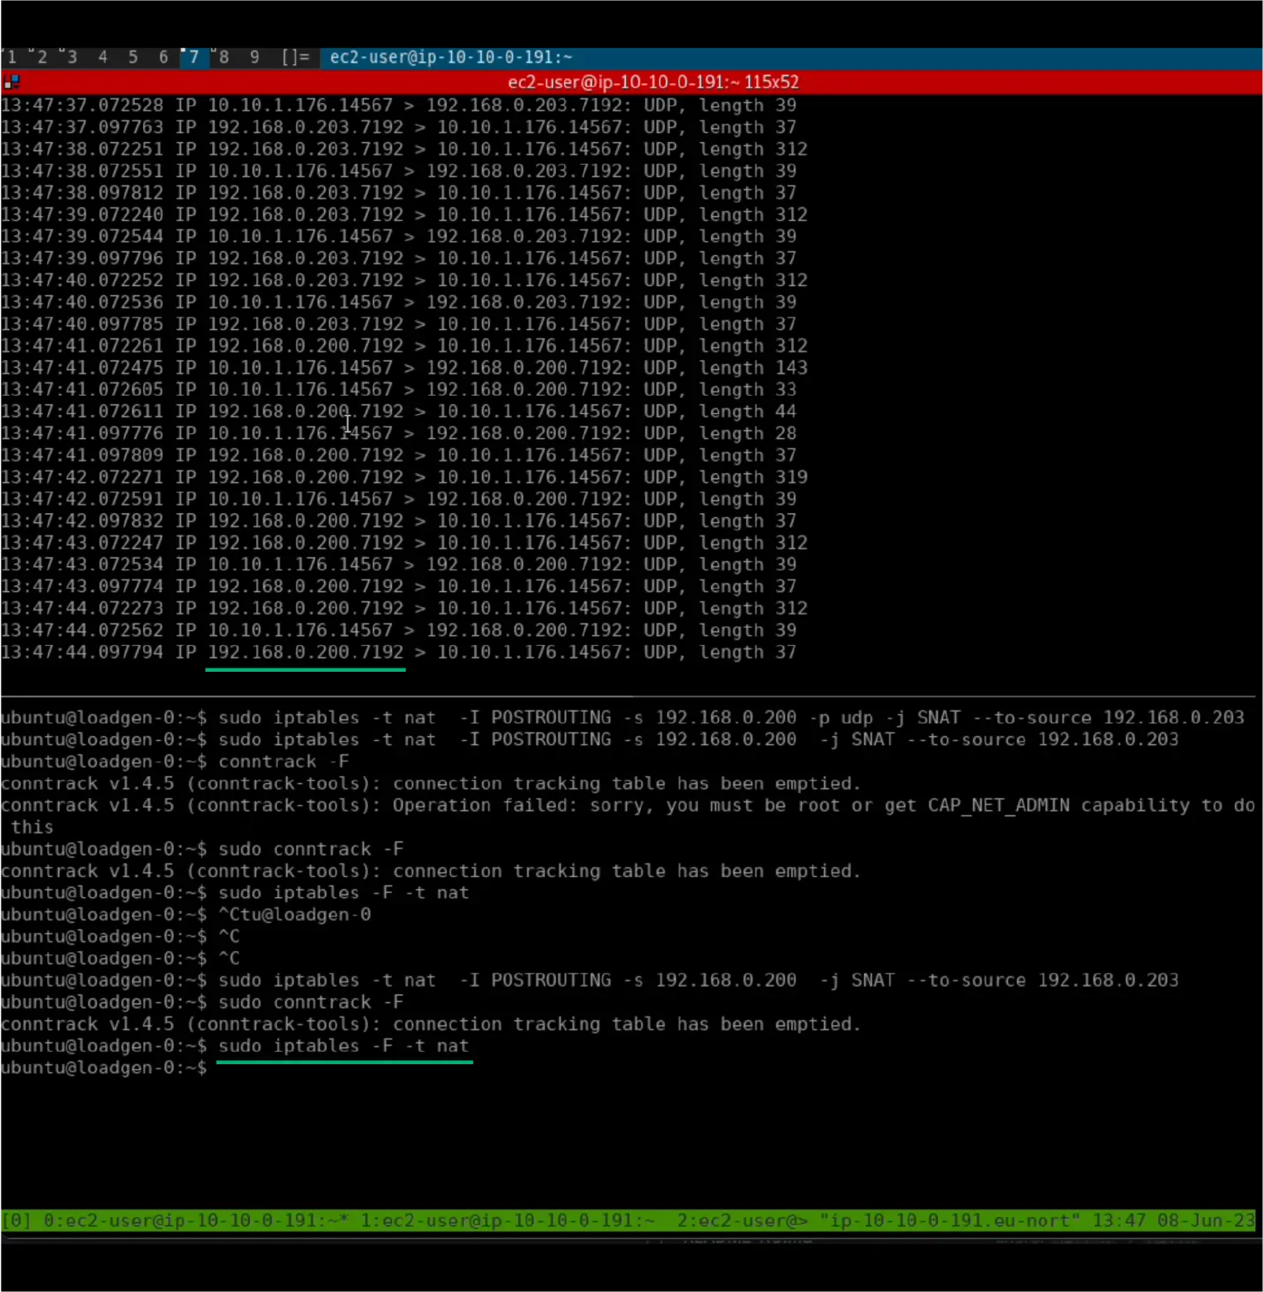The width and height of the screenshot is (1263, 1292).
Task: Select tmux window 0:ec2-user@ip-10-10-0-191:~*
Action: click(x=195, y=1220)
